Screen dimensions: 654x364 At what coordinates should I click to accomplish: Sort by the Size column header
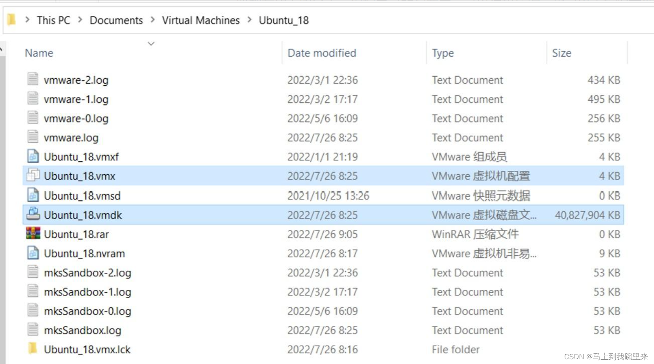(561, 53)
